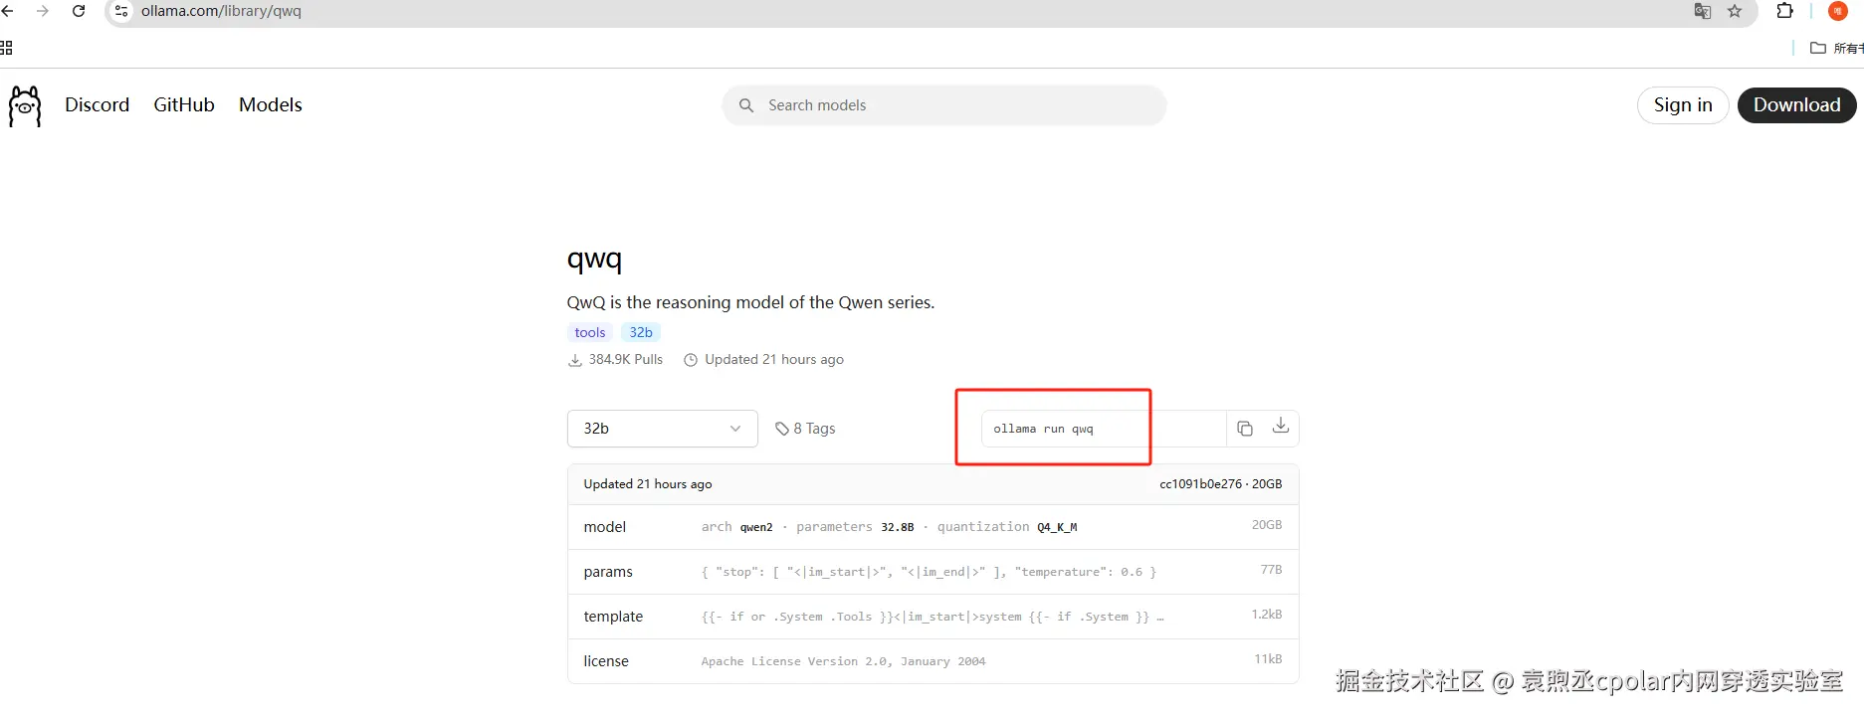Go to the Models page

click(271, 104)
